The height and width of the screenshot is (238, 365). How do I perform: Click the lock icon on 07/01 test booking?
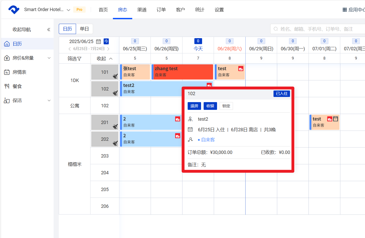click(x=335, y=119)
